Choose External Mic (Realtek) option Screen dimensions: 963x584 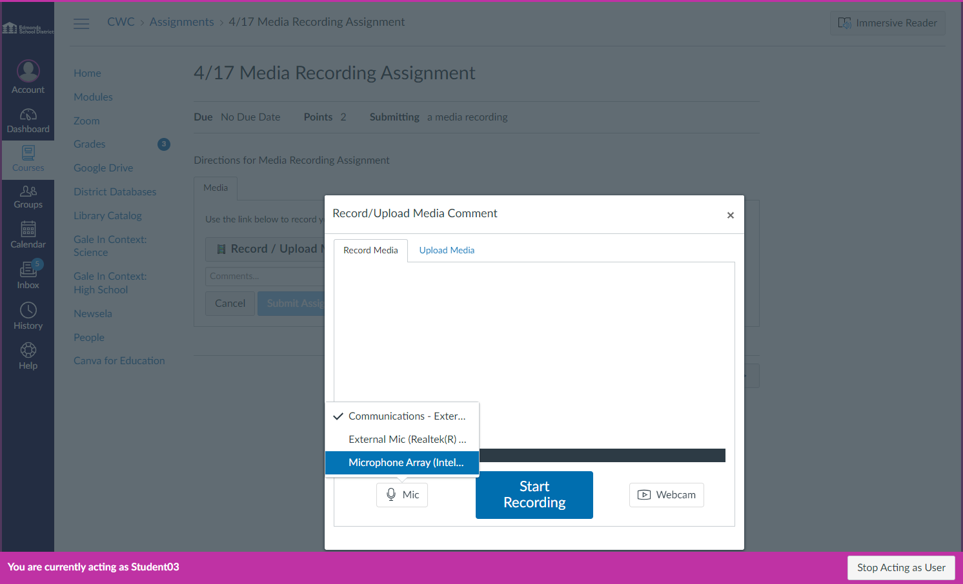pyautogui.click(x=402, y=440)
